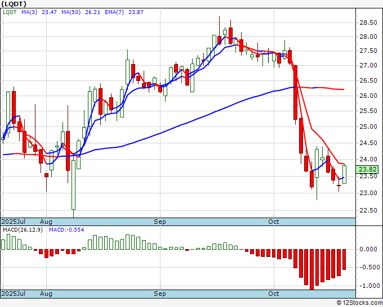Click the MACD(26,12,9) indicator label
The image size is (383, 307).
point(23,230)
